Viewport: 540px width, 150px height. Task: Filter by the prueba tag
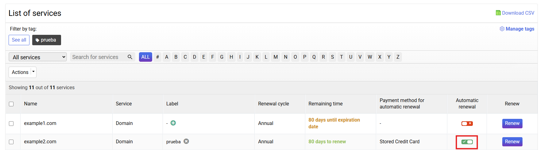(46, 40)
